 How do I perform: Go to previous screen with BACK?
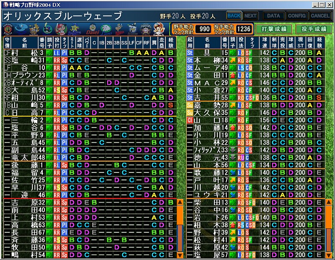234,16
